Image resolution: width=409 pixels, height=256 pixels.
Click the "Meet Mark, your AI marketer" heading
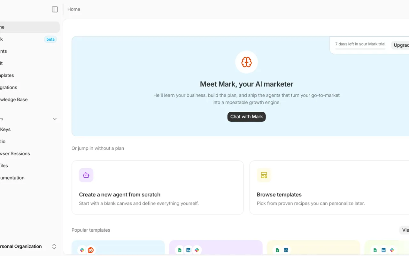coord(246,84)
